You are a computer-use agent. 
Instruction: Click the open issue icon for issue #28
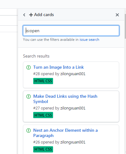pyautogui.click(x=29, y=67)
